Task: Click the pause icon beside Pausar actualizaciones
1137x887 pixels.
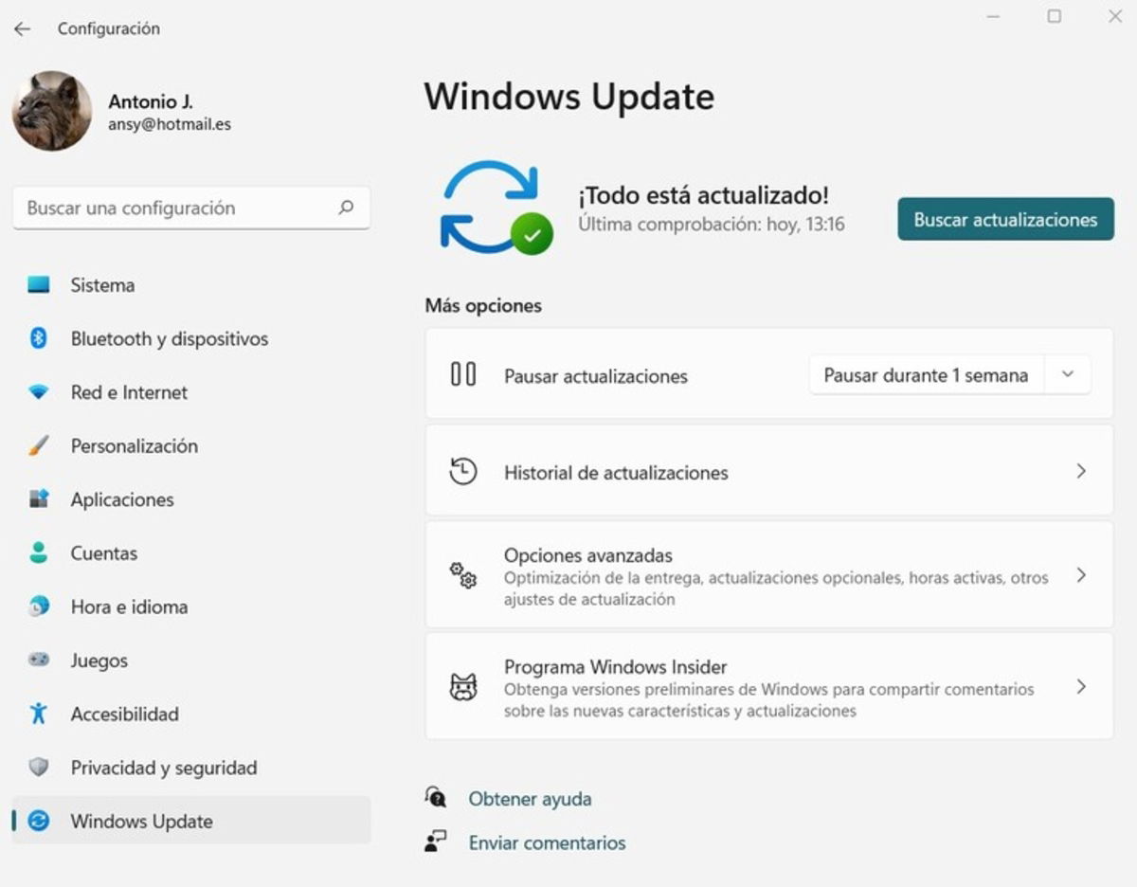Action: pos(463,374)
